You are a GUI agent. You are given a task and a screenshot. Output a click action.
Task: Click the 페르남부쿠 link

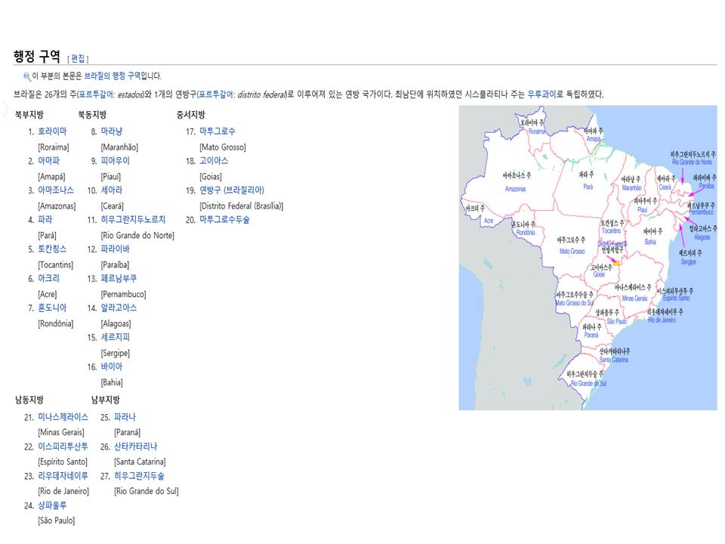[x=119, y=279]
